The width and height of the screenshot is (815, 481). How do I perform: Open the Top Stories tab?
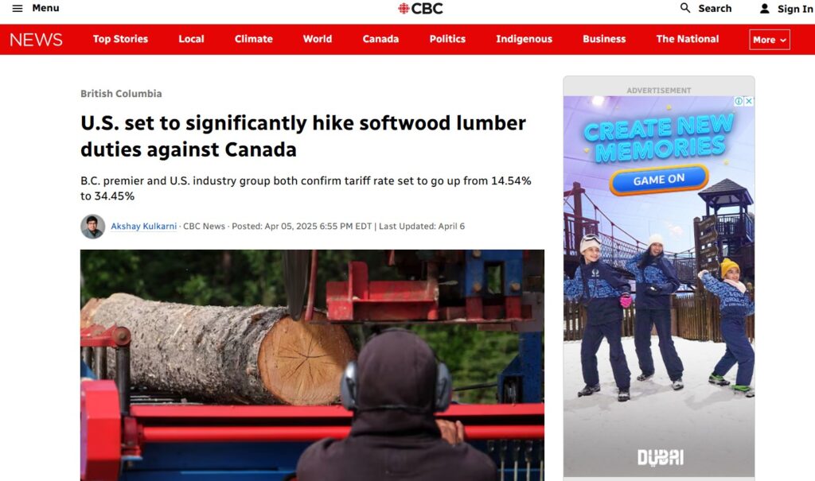(121, 39)
